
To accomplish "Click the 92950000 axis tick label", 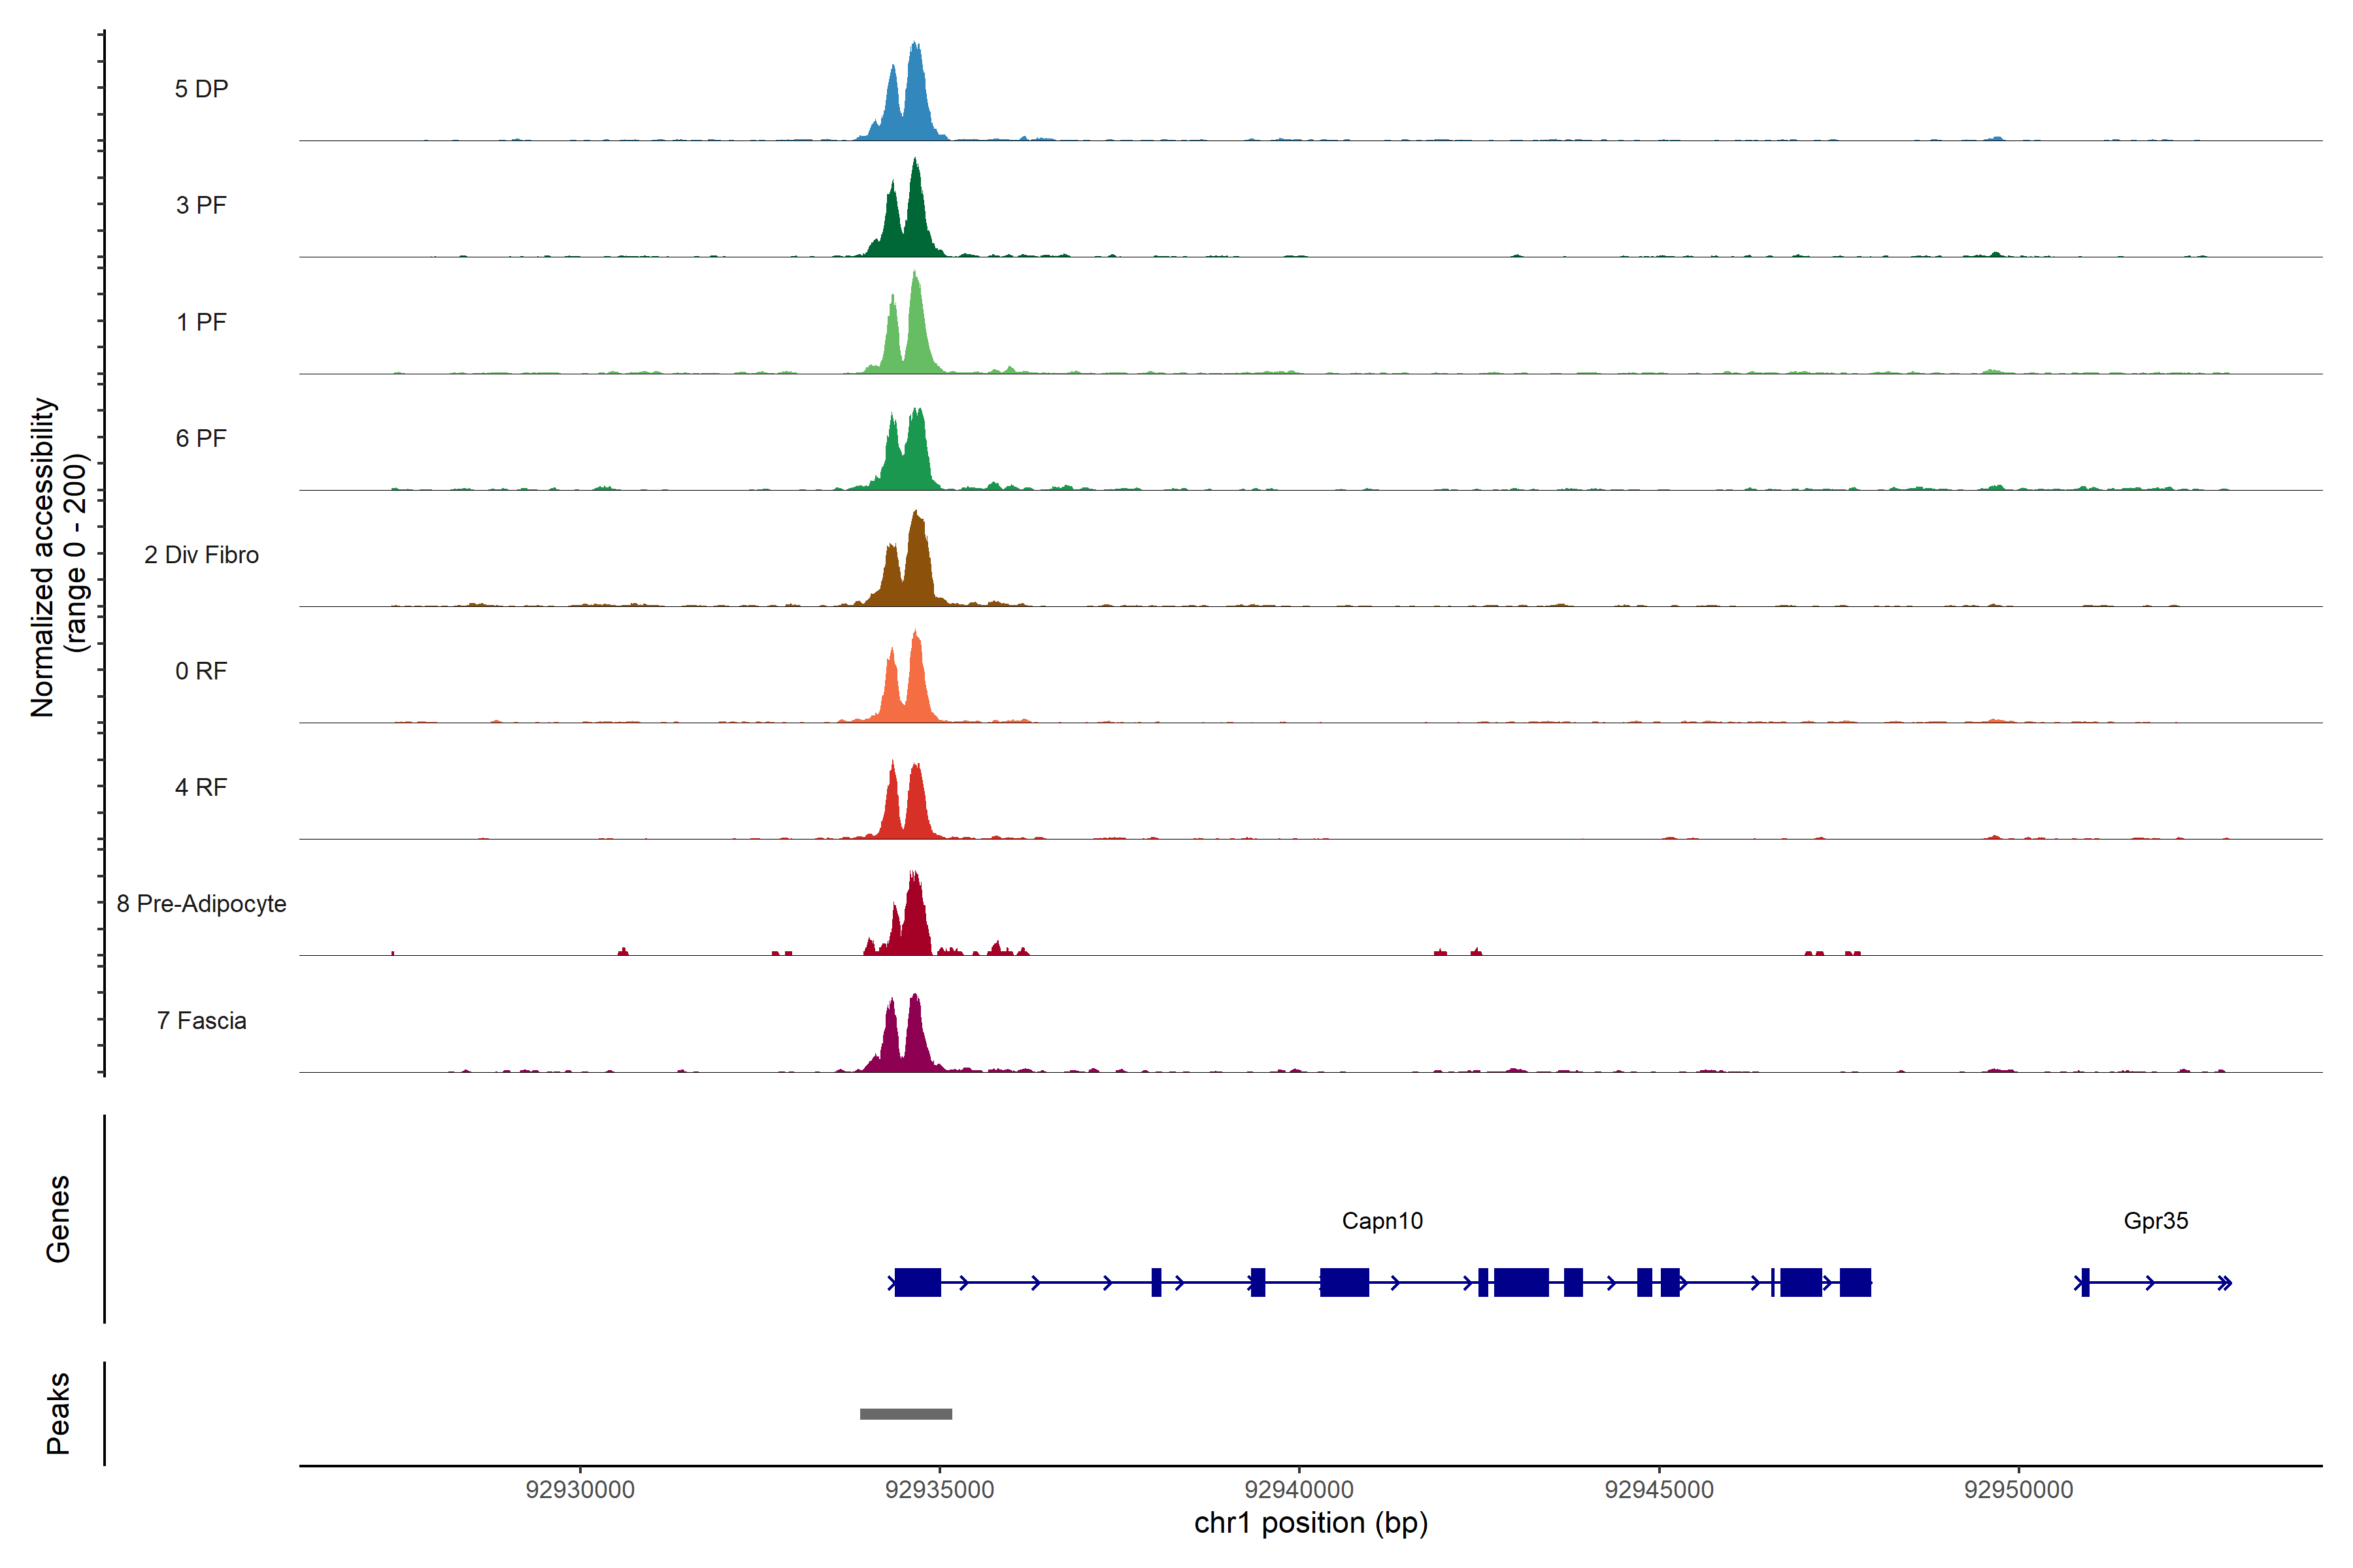I will tap(2018, 1489).
